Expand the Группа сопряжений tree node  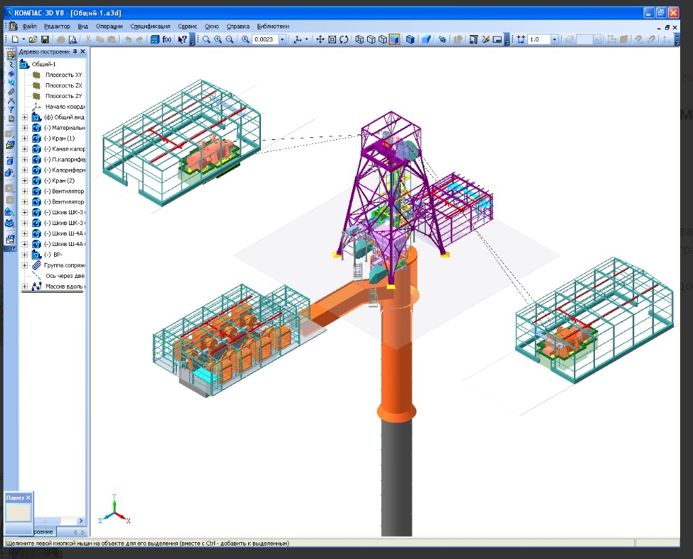click(x=25, y=266)
